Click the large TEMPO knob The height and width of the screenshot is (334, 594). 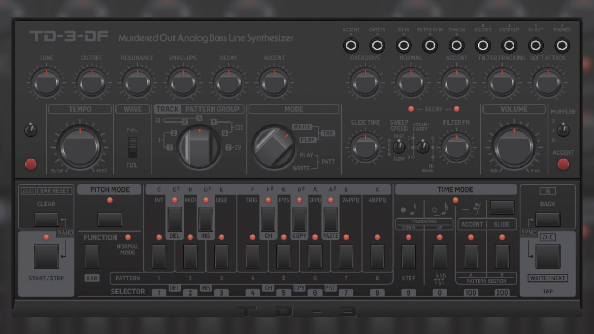coord(80,147)
